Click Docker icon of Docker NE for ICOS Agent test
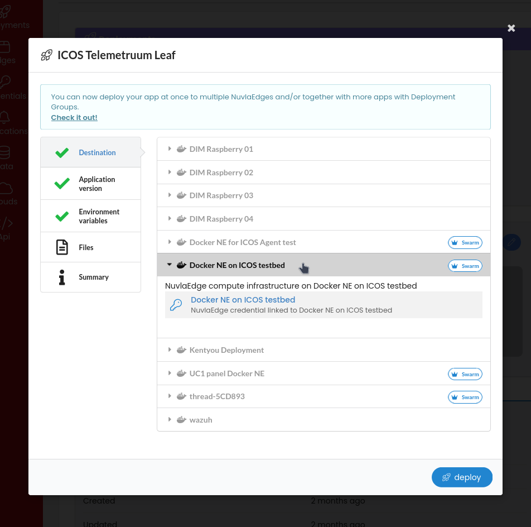 point(181,242)
